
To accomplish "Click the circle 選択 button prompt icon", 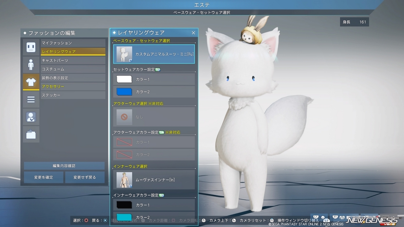I will [86, 220].
